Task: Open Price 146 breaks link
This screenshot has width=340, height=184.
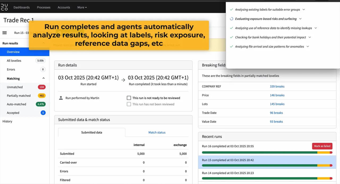Action: coord(277,95)
